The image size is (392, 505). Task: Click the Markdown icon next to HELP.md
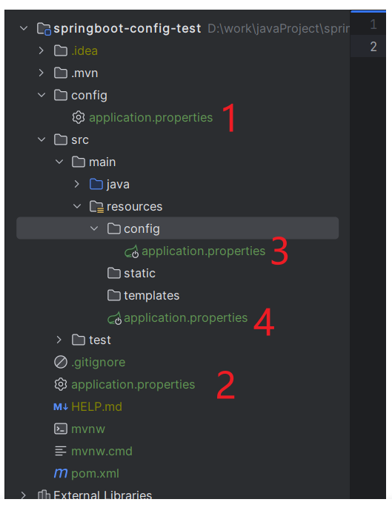point(61,407)
